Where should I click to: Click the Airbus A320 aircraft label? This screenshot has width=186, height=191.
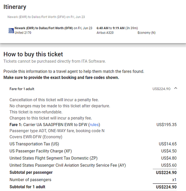pos(105,33)
